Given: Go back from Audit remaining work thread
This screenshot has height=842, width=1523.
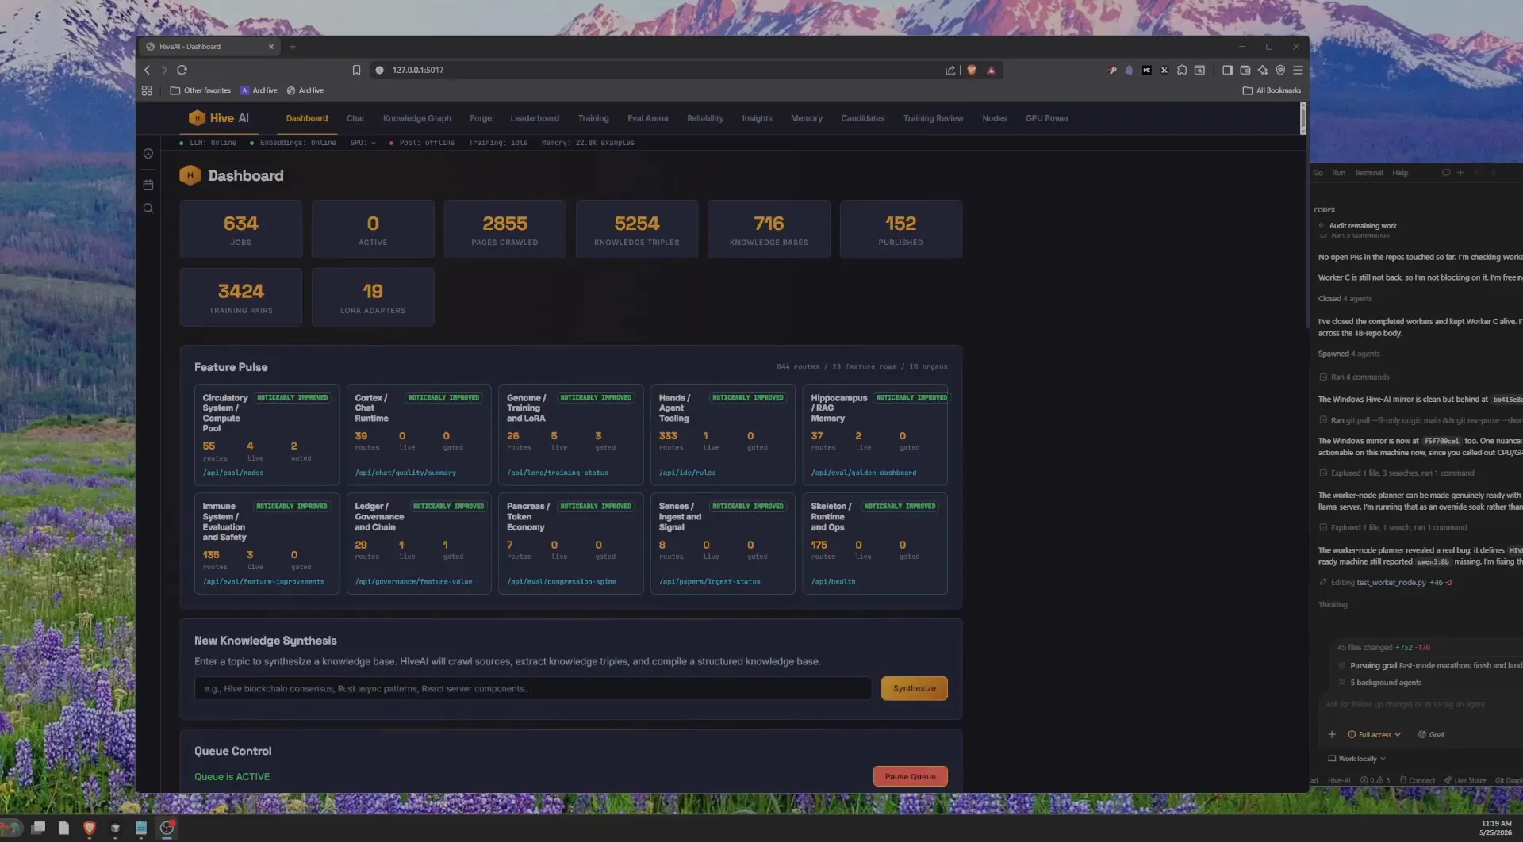Looking at the screenshot, I should pyautogui.click(x=1322, y=225).
